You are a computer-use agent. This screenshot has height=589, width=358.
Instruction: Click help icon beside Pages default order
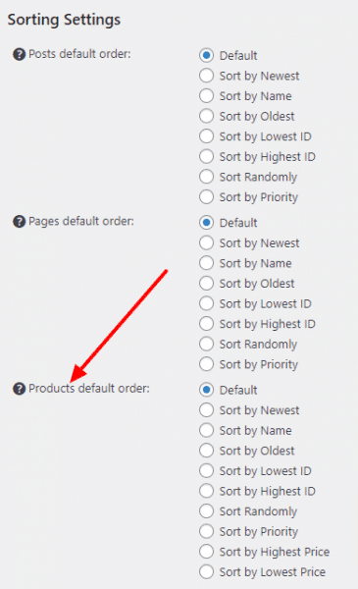(20, 222)
